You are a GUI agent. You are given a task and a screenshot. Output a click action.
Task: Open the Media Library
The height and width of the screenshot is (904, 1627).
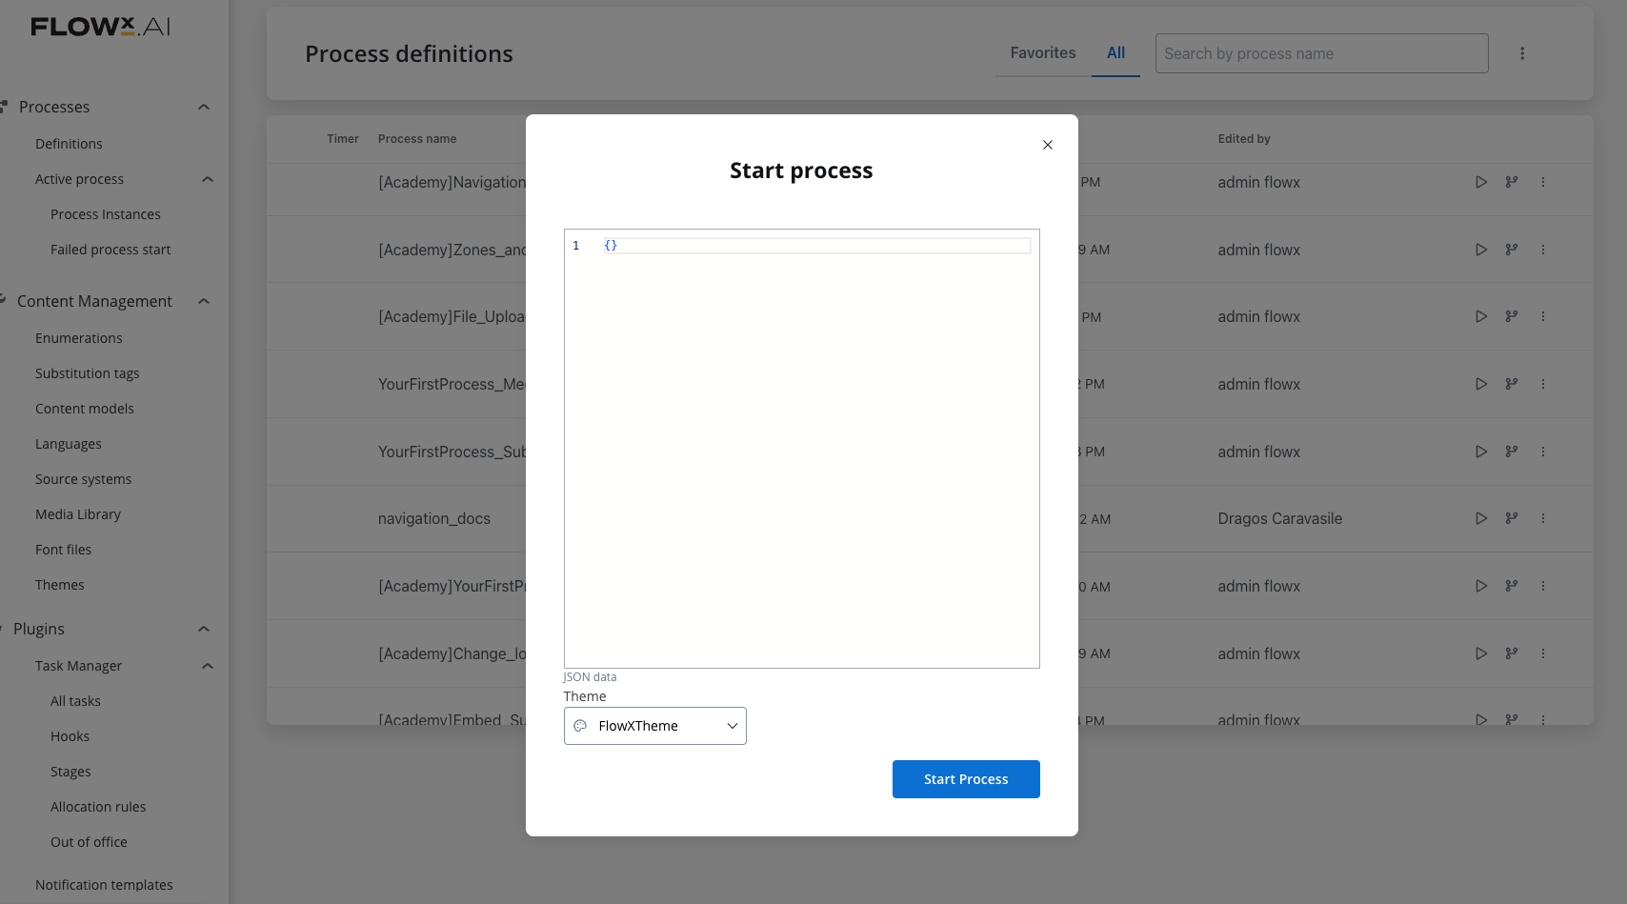point(78,514)
